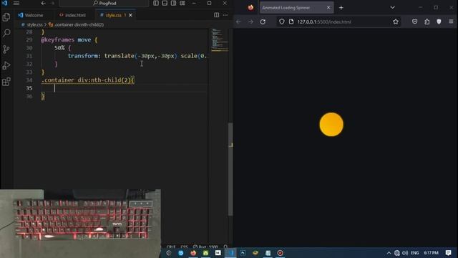The width and height of the screenshot is (458, 258).
Task: Click VS Code icon in taskbar
Action: [x=230, y=253]
